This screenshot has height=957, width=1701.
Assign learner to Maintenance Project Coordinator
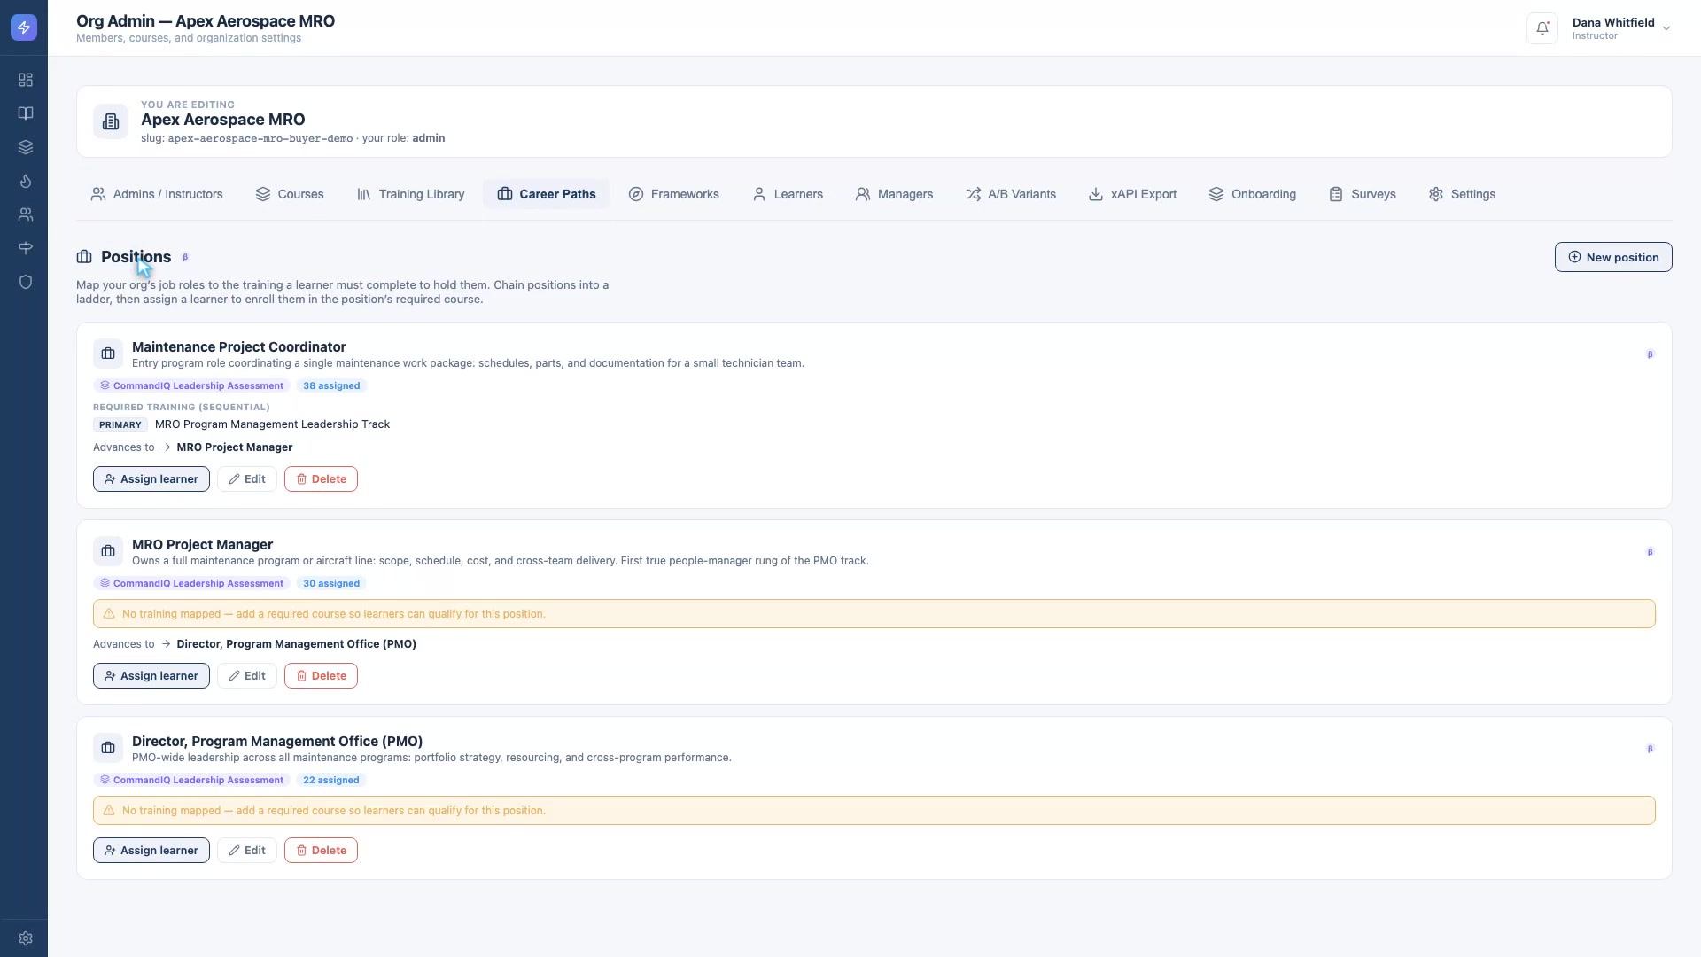(x=151, y=478)
